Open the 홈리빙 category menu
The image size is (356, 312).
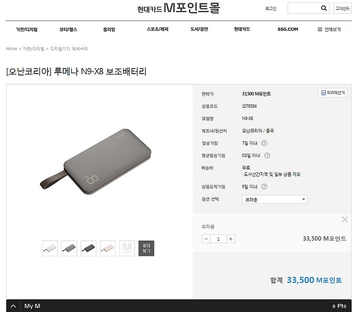click(x=109, y=29)
